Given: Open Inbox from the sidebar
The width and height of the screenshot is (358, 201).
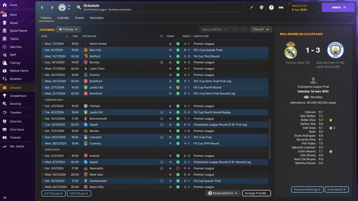Looking at the screenshot, I should [x=13, y=15].
